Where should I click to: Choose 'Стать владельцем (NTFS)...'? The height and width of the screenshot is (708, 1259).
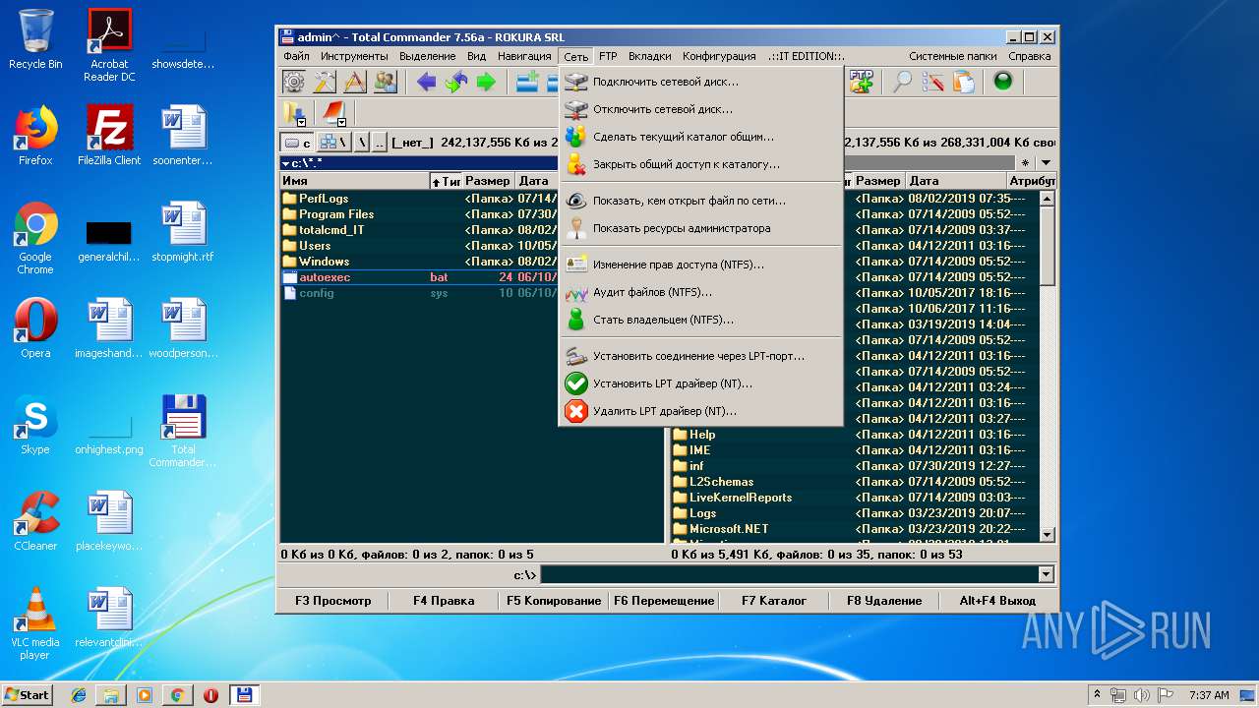click(701, 320)
